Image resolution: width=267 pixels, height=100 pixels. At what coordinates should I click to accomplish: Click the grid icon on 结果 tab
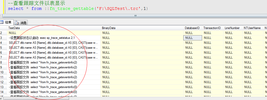(2, 22)
